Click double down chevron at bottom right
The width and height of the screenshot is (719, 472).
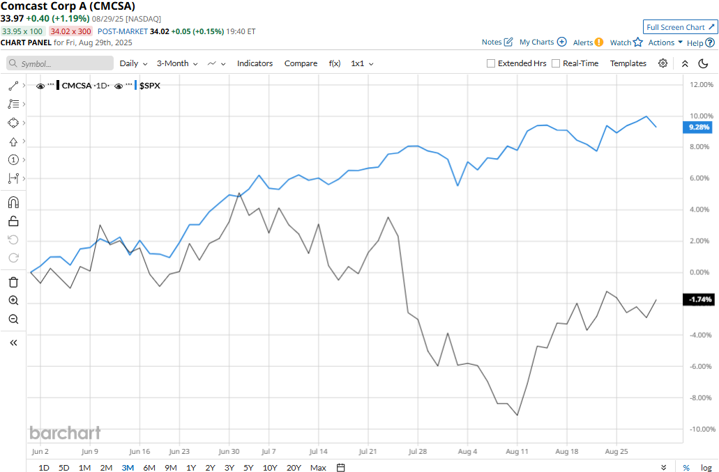[x=663, y=467]
